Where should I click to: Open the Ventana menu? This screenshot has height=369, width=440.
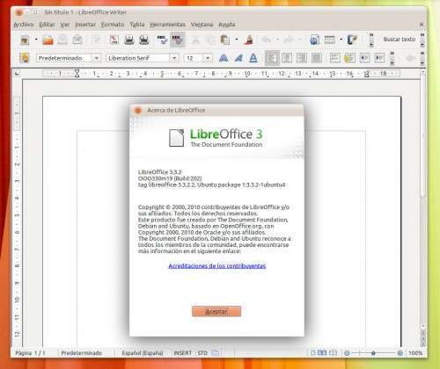pyautogui.click(x=202, y=25)
